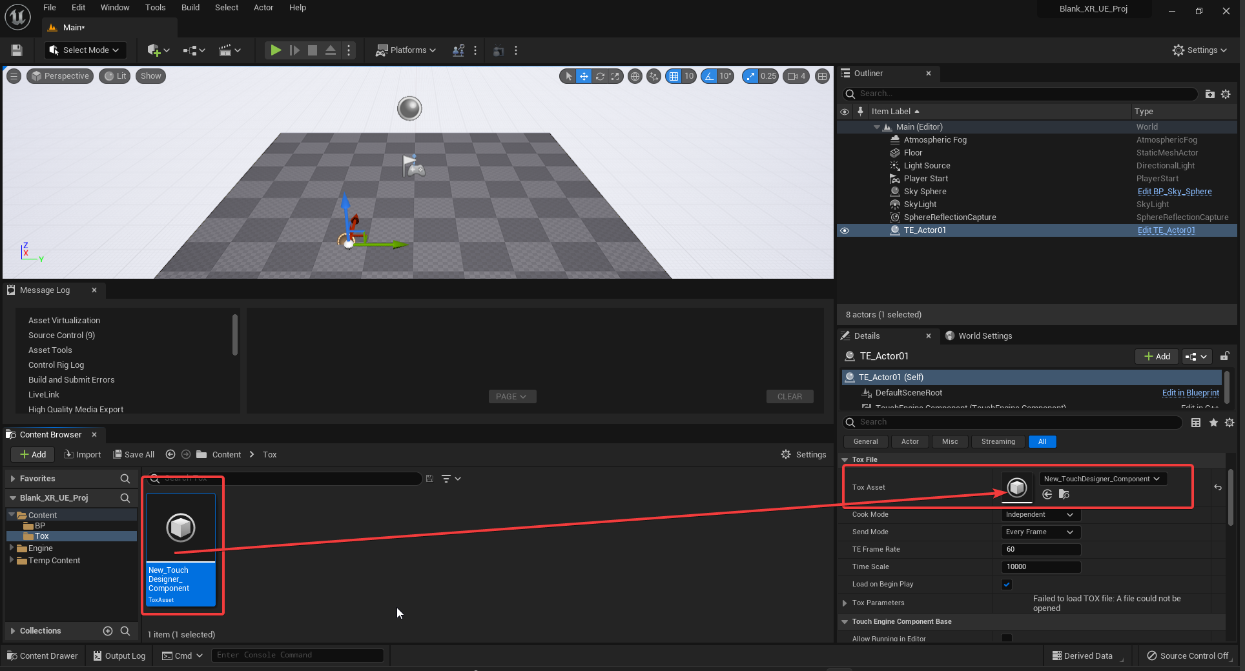Click Edit BP_Sky_Sphere link

pos(1175,192)
